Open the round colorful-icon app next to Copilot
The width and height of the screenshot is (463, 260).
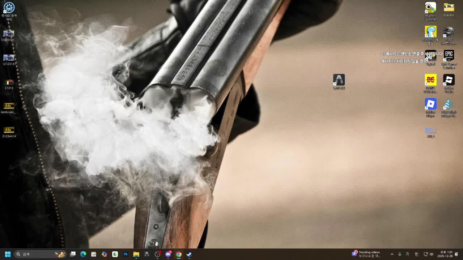click(115, 254)
